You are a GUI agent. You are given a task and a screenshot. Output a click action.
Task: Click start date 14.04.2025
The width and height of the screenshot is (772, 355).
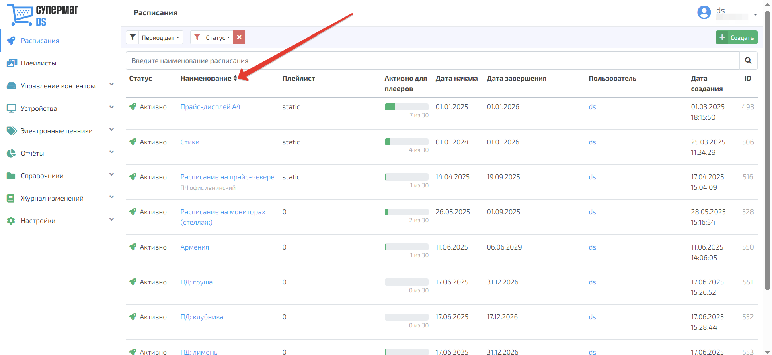pos(453,177)
